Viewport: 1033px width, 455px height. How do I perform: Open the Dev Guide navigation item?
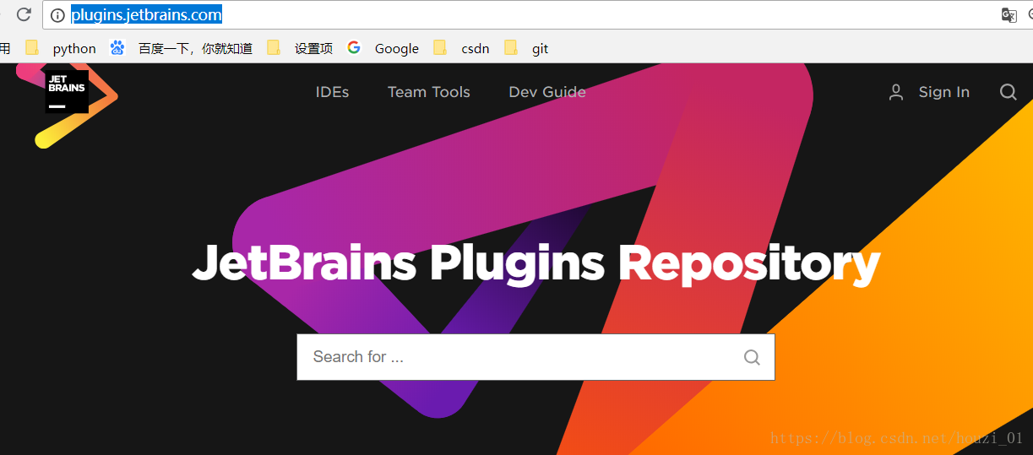pyautogui.click(x=547, y=92)
